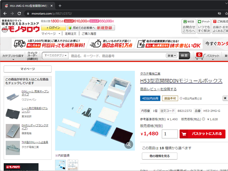Click the TKR rail stopper thumbnail
This screenshot has width=228, height=171.
(13, 148)
